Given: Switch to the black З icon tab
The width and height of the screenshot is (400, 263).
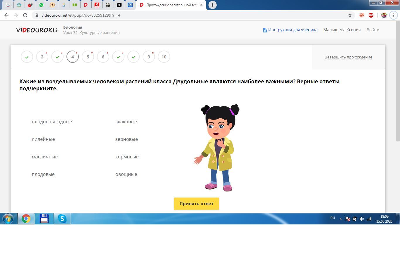Looking at the screenshot, I should click(x=119, y=5).
